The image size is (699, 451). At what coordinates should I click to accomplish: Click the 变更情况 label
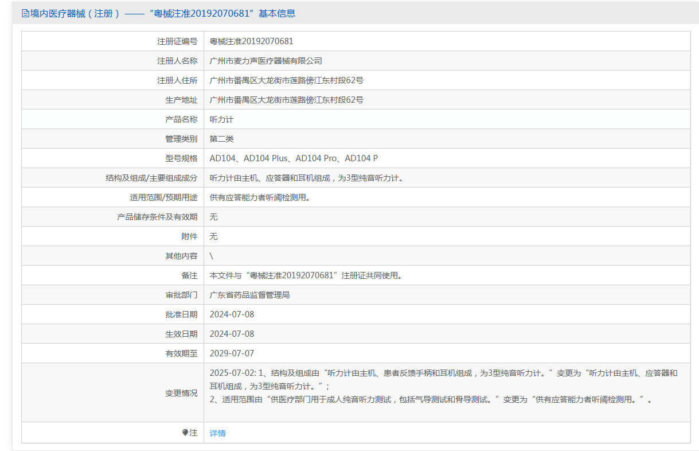tap(181, 393)
